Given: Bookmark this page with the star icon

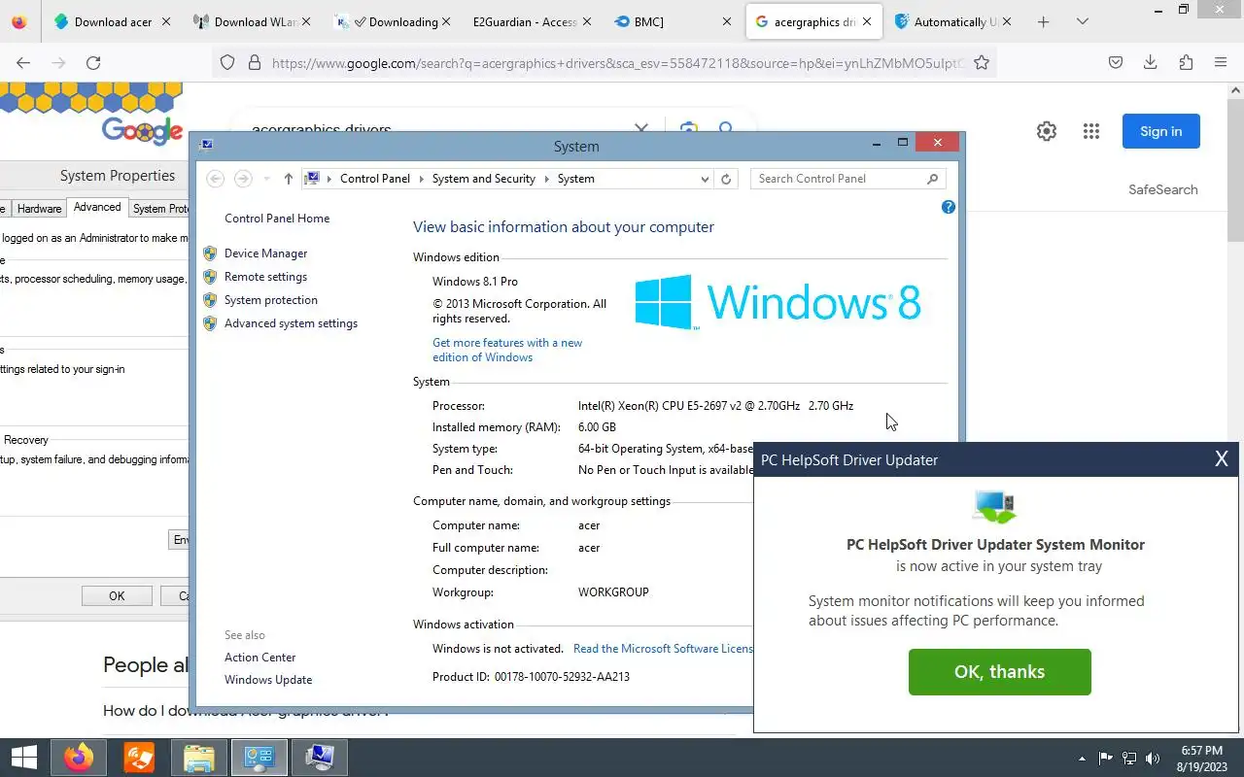Looking at the screenshot, I should (x=982, y=62).
